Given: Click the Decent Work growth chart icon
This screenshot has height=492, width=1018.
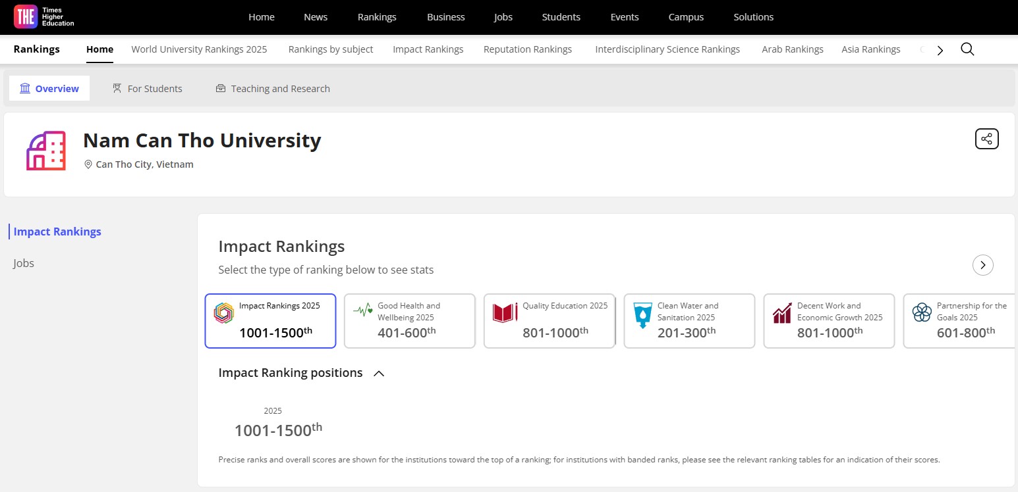Looking at the screenshot, I should (782, 313).
